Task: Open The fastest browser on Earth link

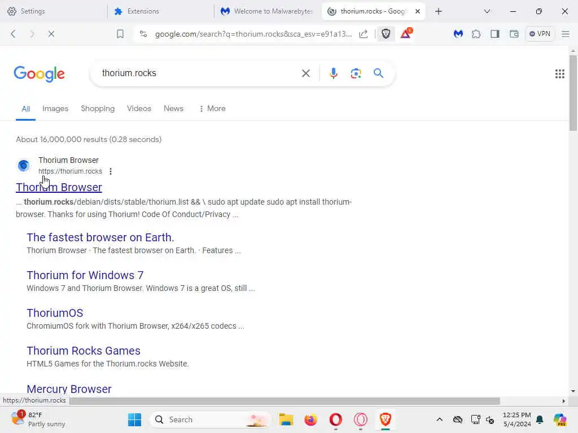Action: coord(100,237)
